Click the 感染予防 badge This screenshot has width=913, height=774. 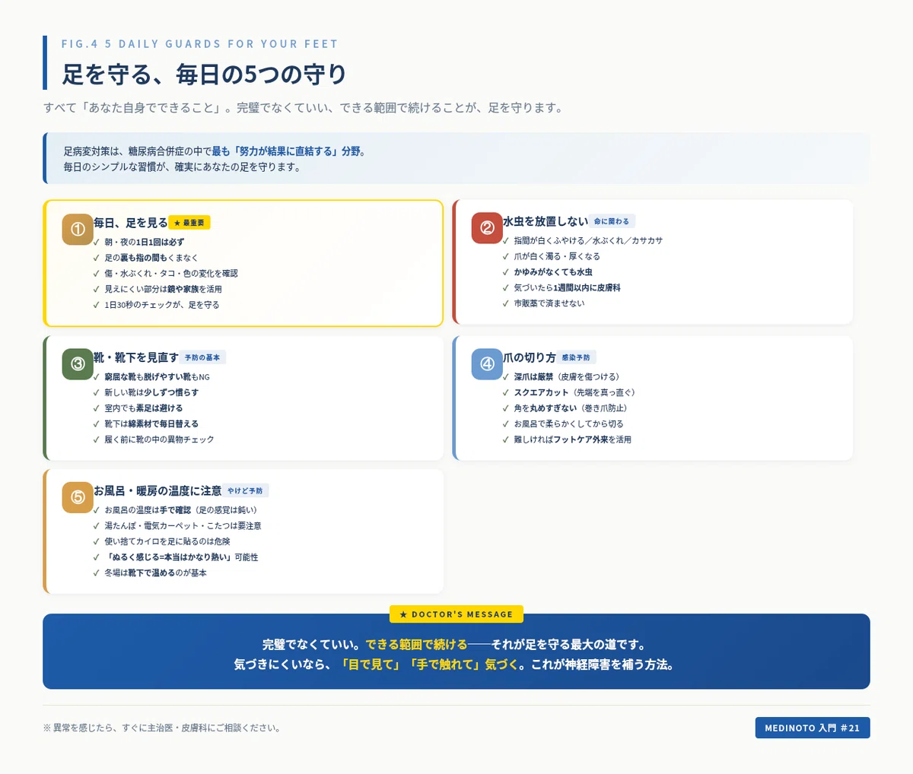tap(576, 357)
